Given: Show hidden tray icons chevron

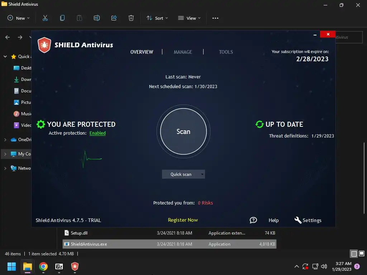Looking at the screenshot, I should (x=296, y=266).
